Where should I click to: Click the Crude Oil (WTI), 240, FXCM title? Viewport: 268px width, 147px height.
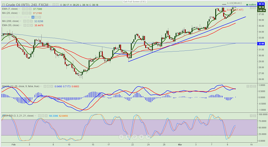(x=27, y=5)
